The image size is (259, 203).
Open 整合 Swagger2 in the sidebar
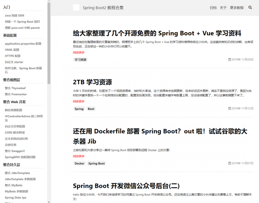point(15,151)
